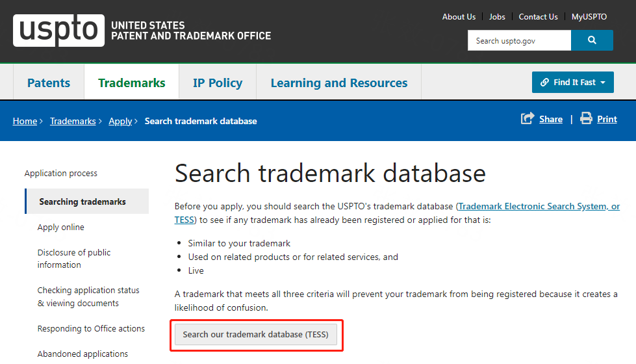The height and width of the screenshot is (364, 636).
Task: Click the printer icon
Action: [x=586, y=118]
